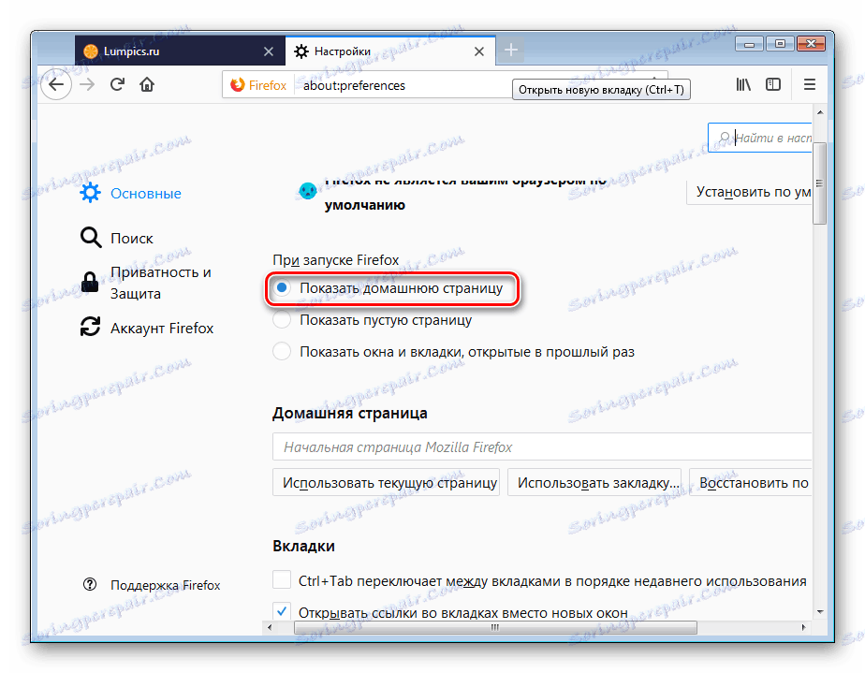
Task: Click the horizontal scrollbar right arrow
Action: (803, 627)
